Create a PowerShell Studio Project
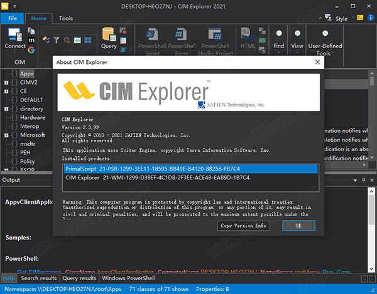This screenshot has width=377, height=294. tap(215, 41)
